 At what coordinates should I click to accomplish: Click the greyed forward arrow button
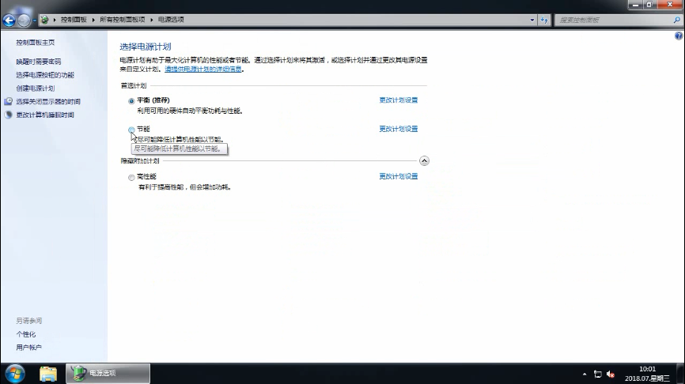[x=24, y=20]
